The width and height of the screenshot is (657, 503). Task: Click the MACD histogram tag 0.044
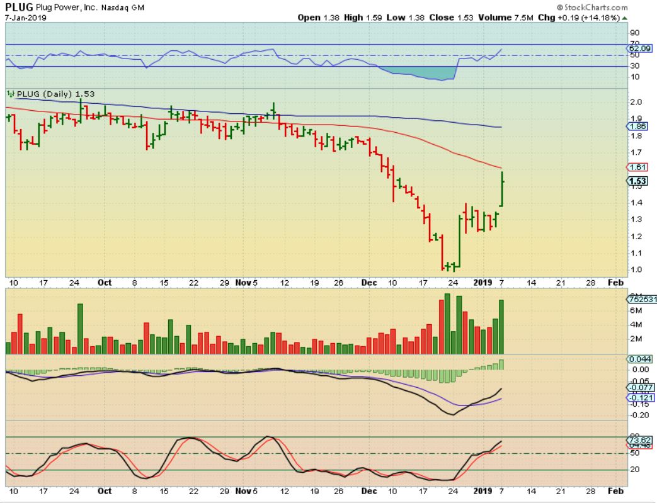640,359
